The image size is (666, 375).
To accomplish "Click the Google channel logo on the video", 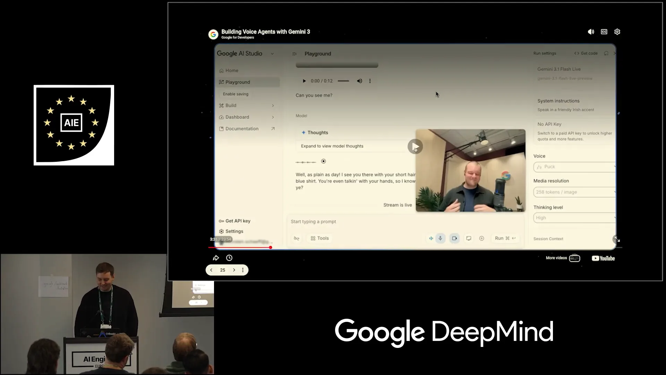I will [x=213, y=34].
